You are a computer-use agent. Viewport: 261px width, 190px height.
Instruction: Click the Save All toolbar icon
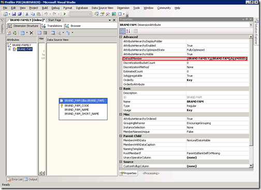tap(20, 14)
